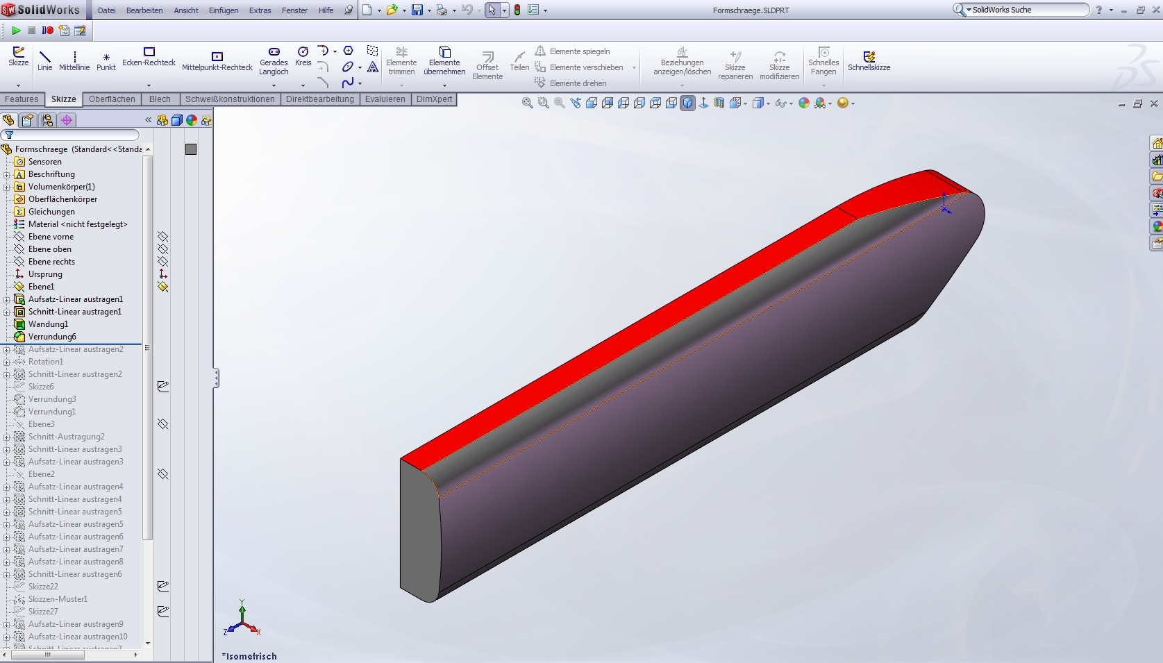Toggle visibility of Ebene vorne in display pane

[x=162, y=237]
